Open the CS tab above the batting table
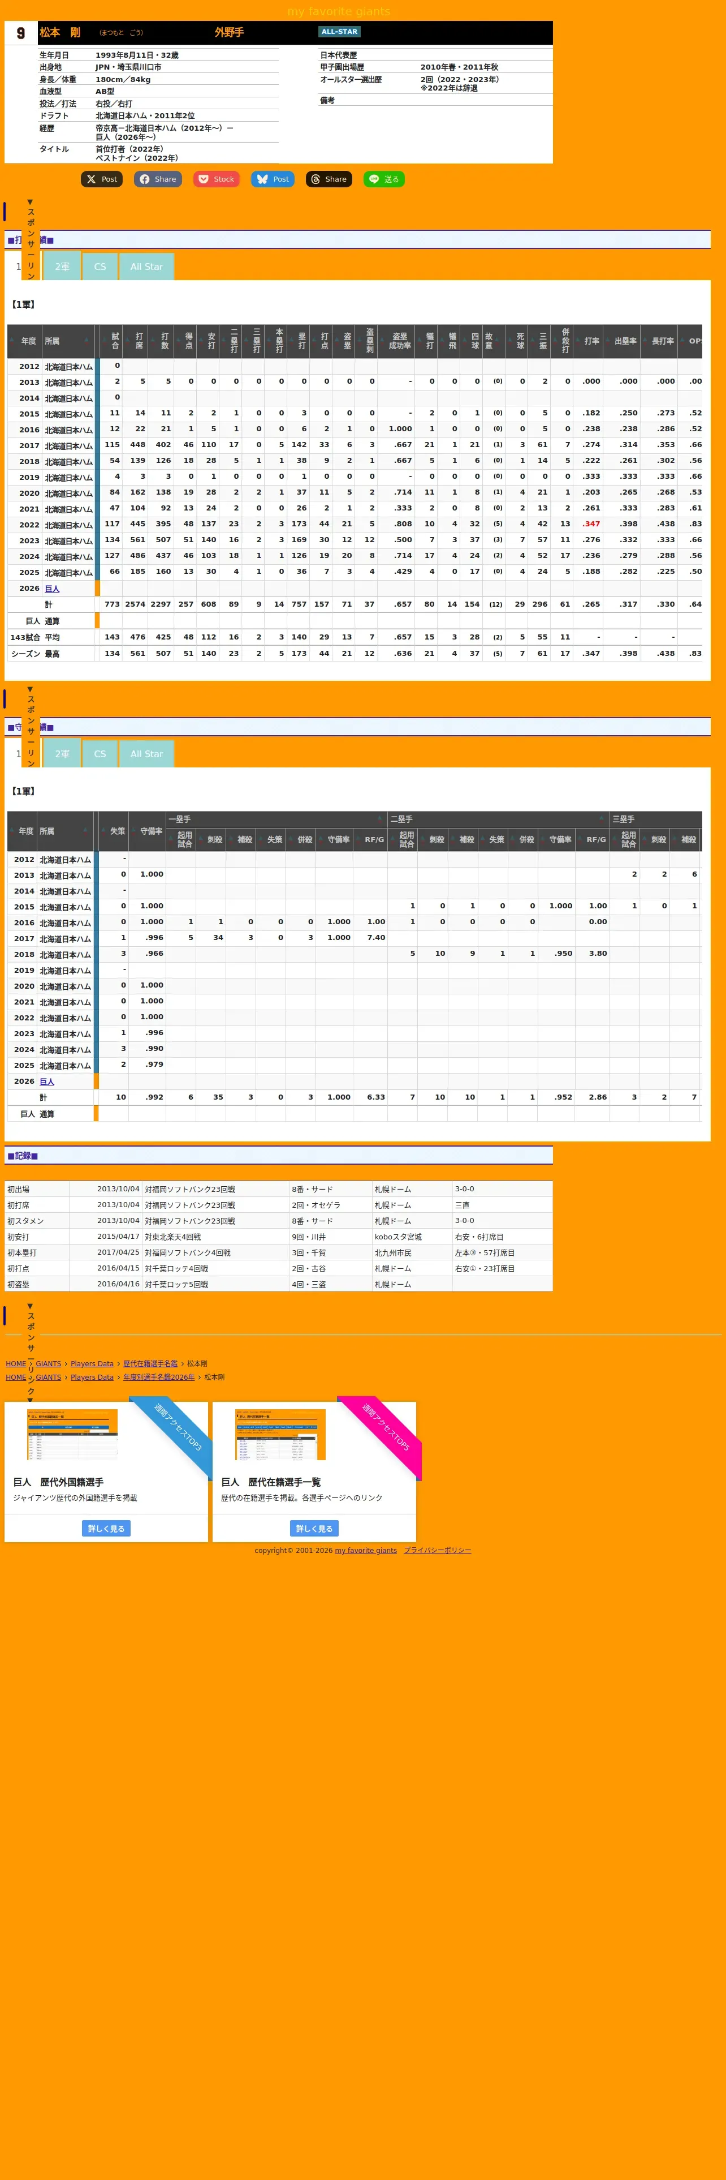The width and height of the screenshot is (726, 2180). (101, 267)
